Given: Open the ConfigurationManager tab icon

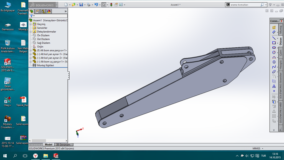Looking at the screenshot, I should click(43, 11).
